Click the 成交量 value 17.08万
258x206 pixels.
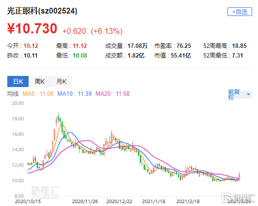click(x=138, y=46)
